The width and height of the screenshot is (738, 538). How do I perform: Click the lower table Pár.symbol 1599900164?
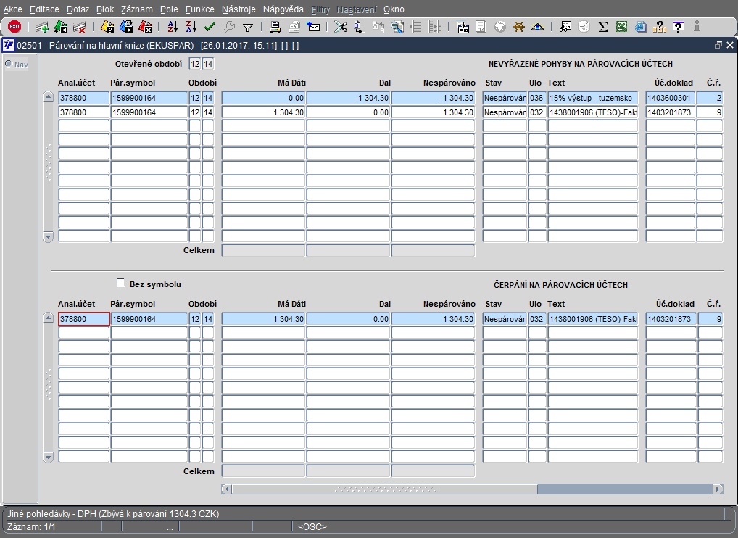click(149, 318)
